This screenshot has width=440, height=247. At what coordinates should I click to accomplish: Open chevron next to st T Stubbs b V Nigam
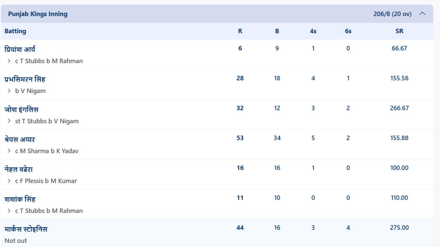point(9,121)
